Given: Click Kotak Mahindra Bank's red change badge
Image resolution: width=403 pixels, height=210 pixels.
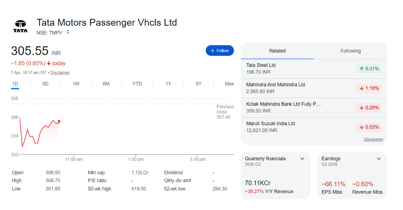Looking at the screenshot, I should pos(369,108).
